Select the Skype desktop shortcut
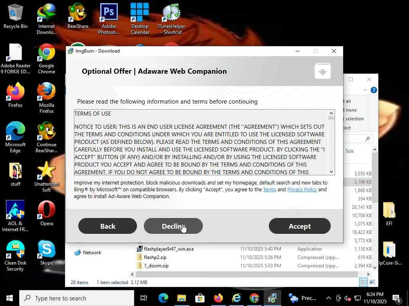This screenshot has width=409, height=306. pos(46,253)
